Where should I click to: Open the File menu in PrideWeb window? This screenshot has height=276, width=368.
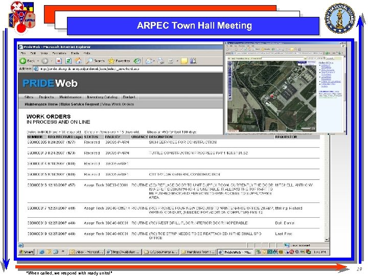coord(23,53)
